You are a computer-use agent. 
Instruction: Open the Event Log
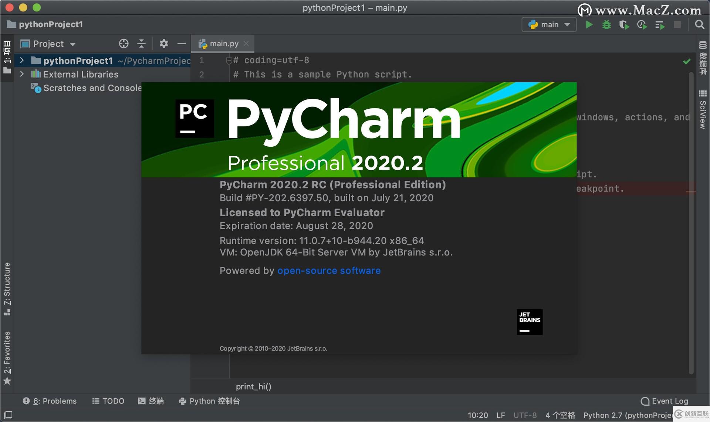click(665, 401)
